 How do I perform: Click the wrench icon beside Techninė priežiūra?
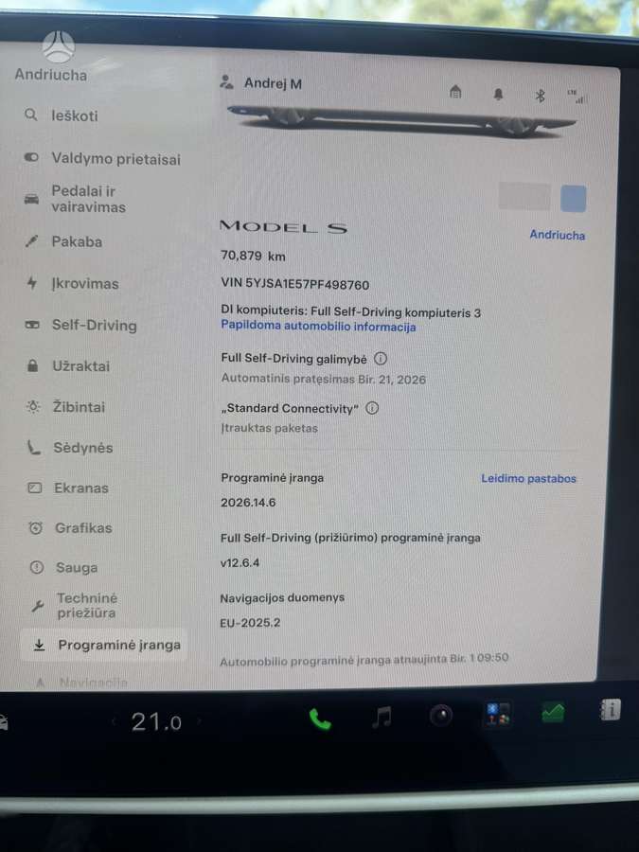tap(38, 605)
